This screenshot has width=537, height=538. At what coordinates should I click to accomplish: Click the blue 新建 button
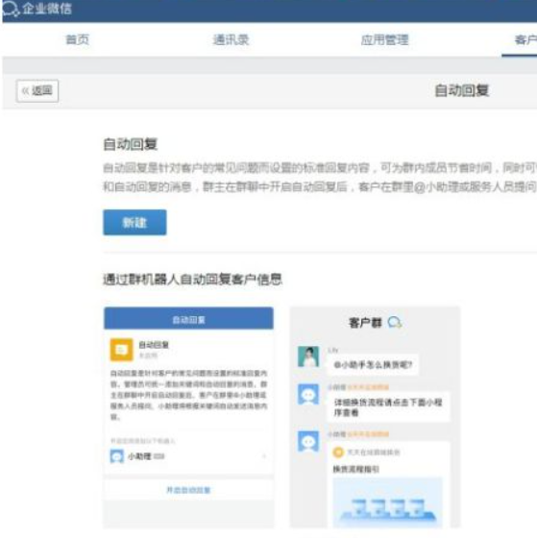click(134, 222)
